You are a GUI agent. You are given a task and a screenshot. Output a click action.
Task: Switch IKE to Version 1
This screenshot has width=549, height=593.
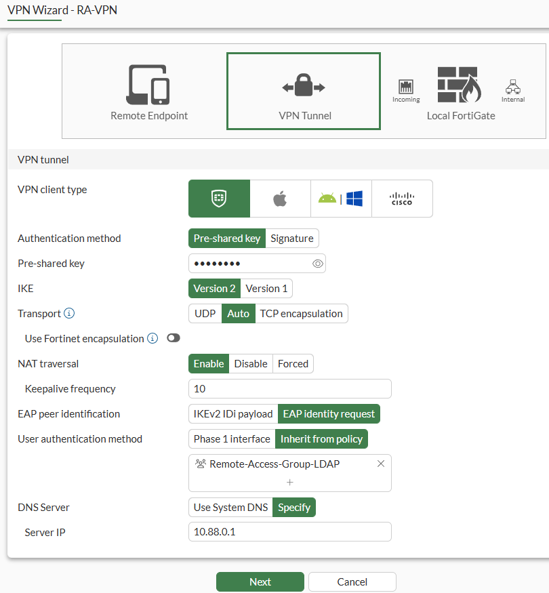tap(266, 288)
